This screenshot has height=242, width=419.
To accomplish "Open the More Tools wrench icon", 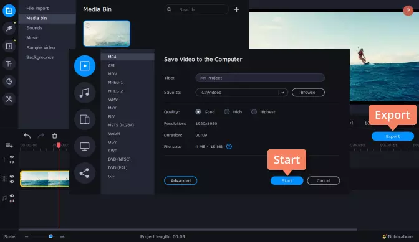I will tap(9, 99).
